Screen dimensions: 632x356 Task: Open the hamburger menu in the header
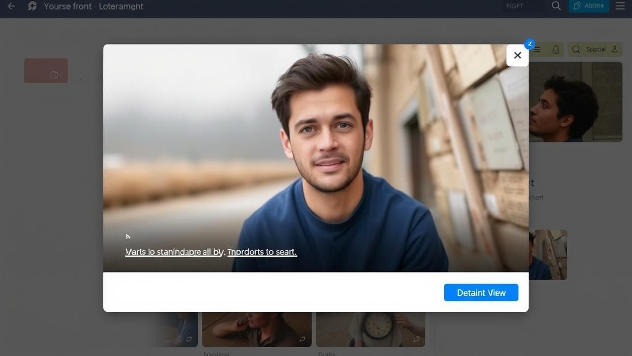click(620, 6)
